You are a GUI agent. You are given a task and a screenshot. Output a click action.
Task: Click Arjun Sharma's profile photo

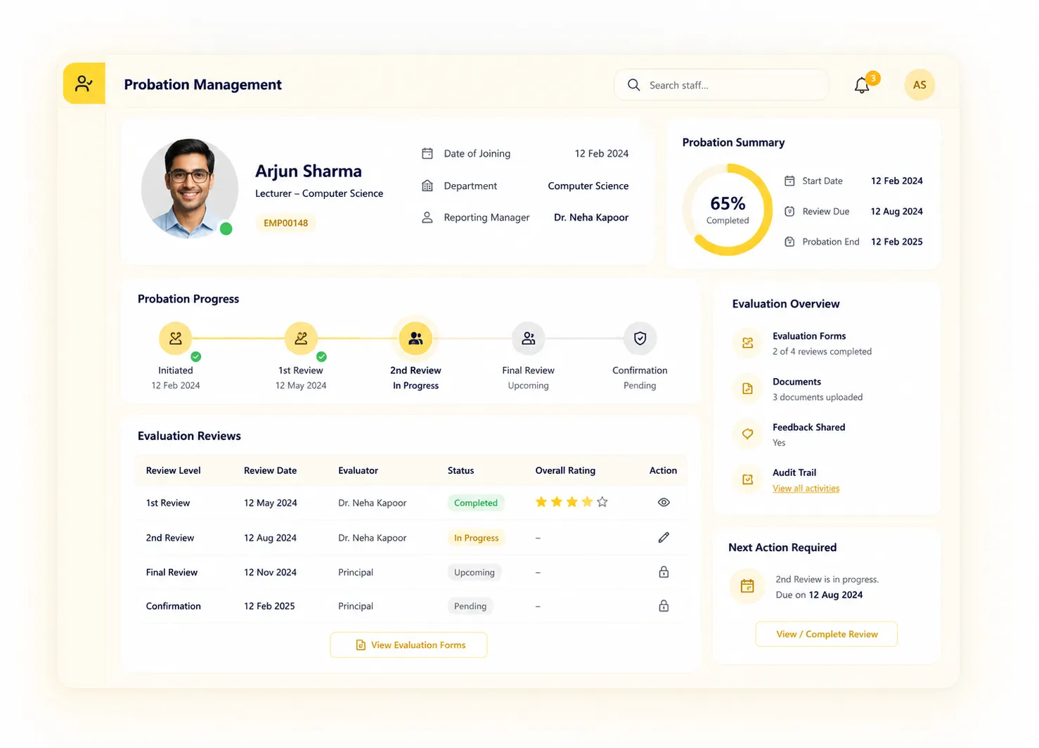pos(190,188)
